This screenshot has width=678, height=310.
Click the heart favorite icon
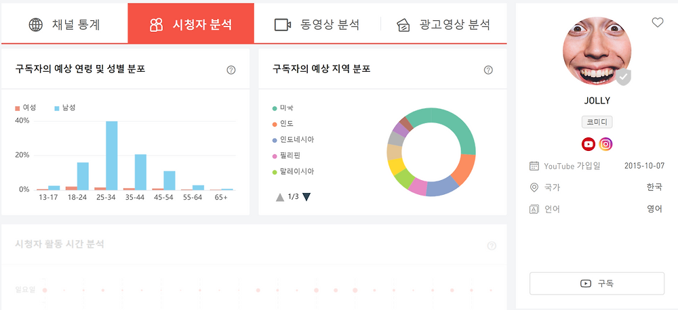(x=657, y=22)
